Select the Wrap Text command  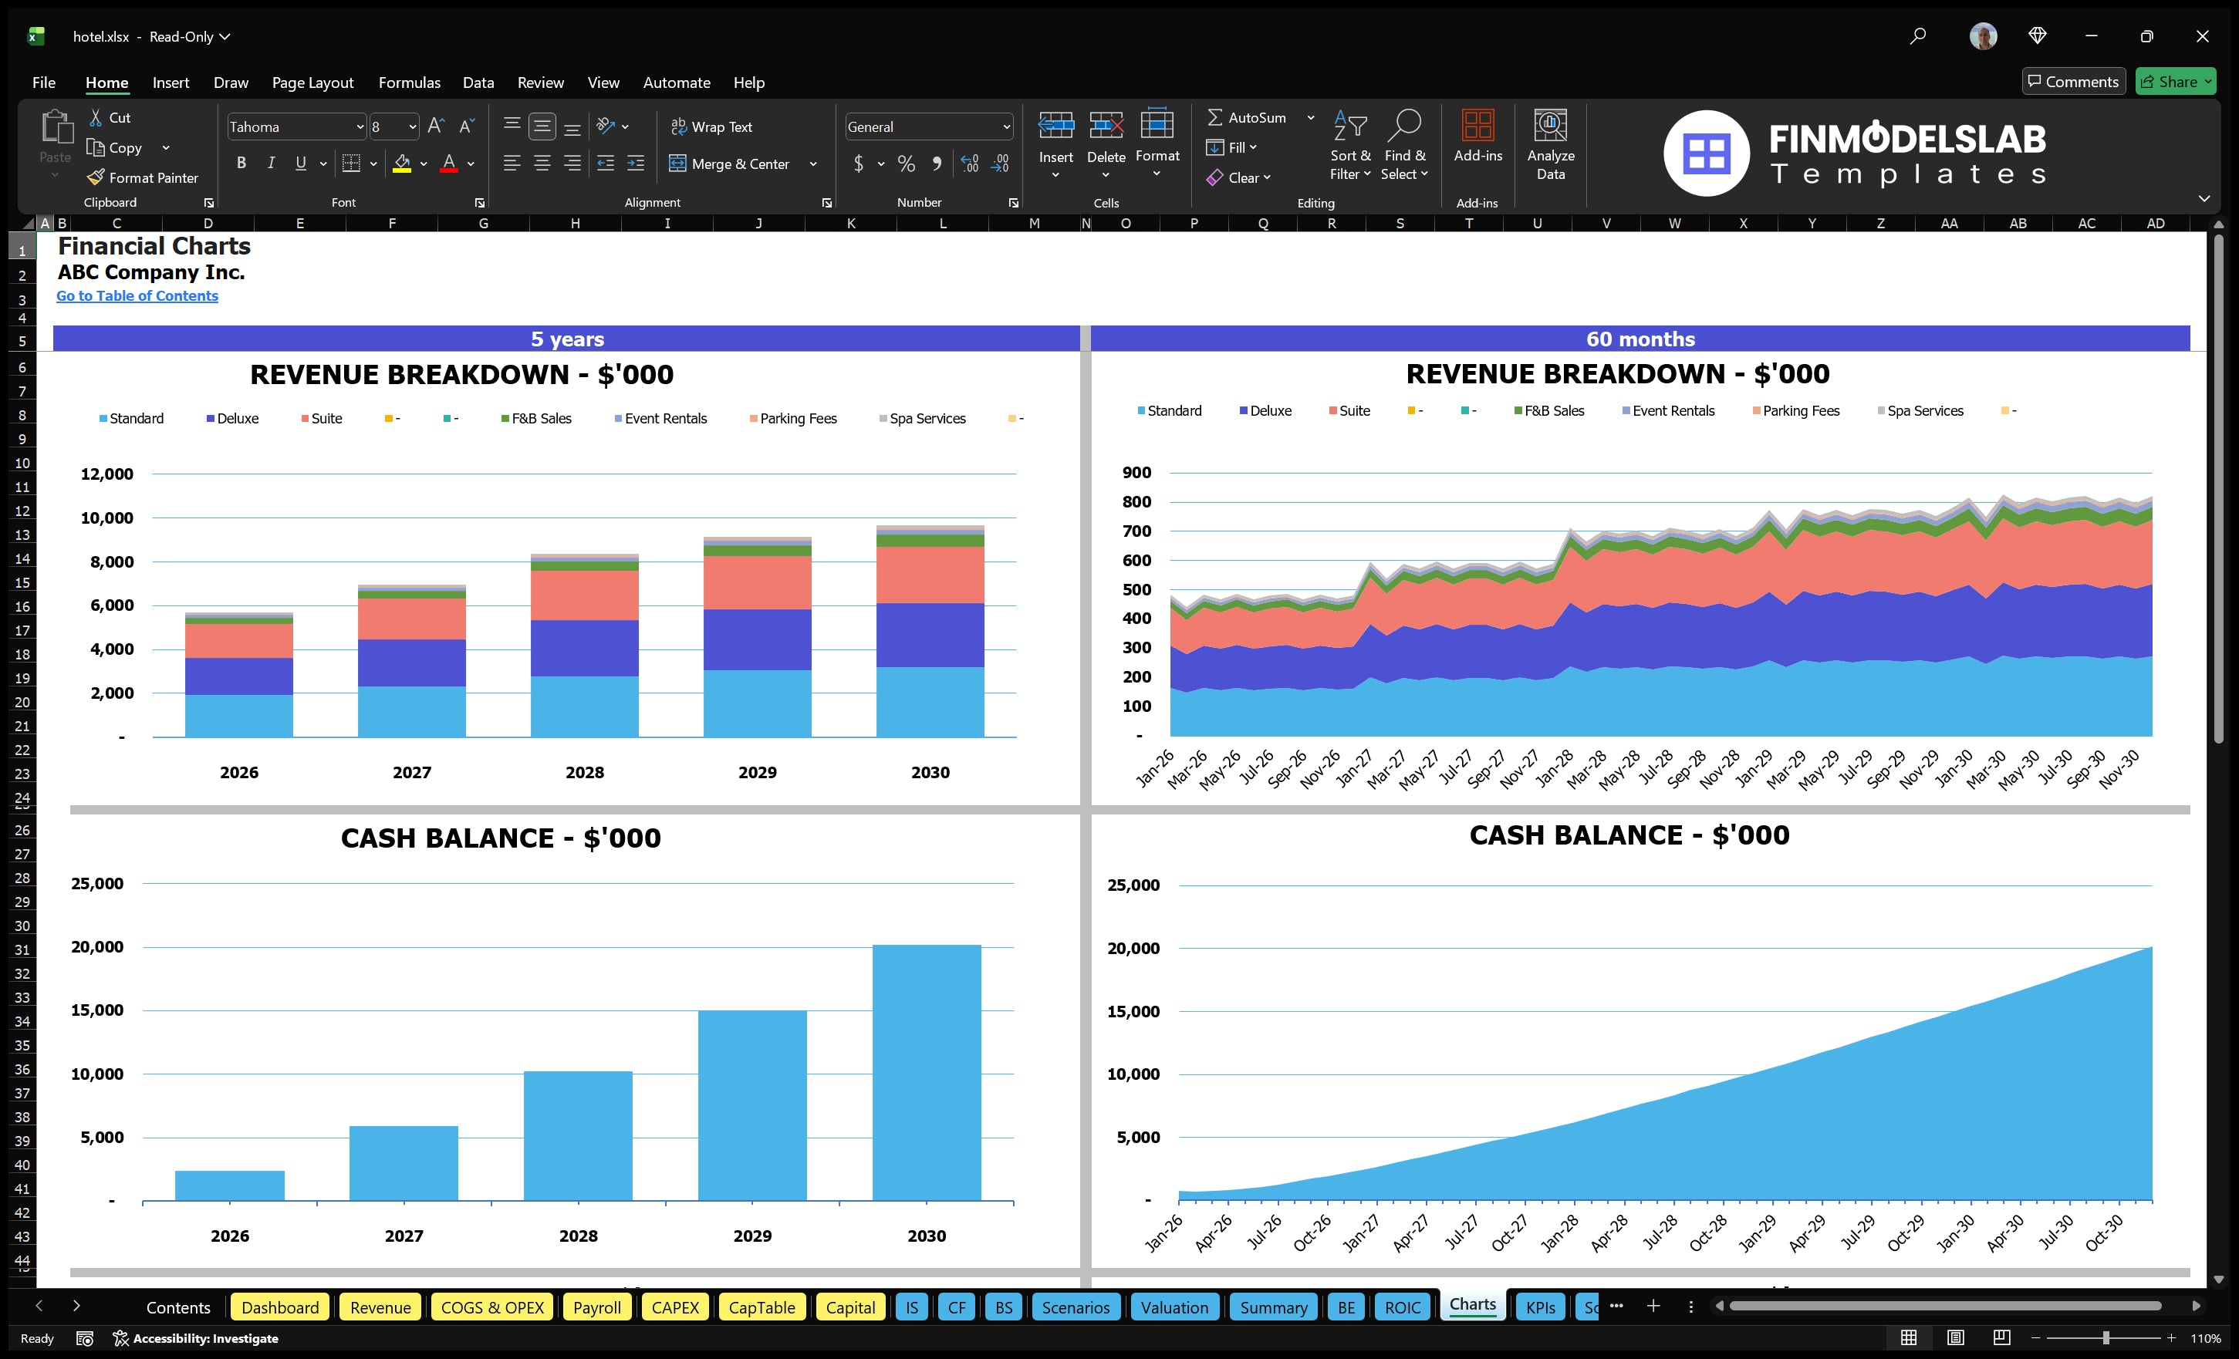tap(712, 126)
